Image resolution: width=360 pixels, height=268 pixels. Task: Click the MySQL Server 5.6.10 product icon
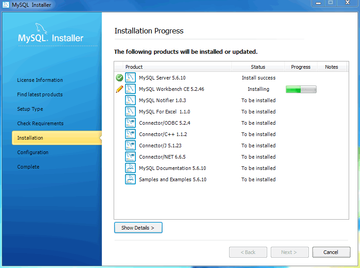pos(130,78)
